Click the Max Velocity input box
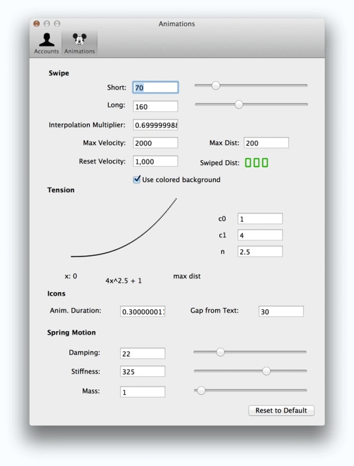This screenshot has width=354, height=466. pyautogui.click(x=155, y=143)
